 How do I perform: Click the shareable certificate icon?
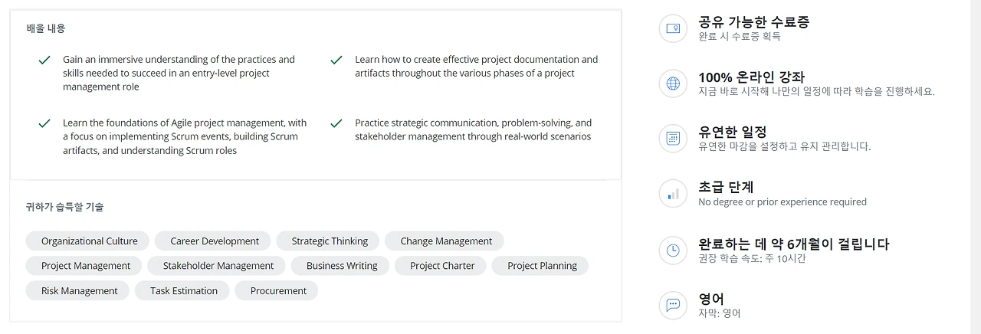[673, 28]
